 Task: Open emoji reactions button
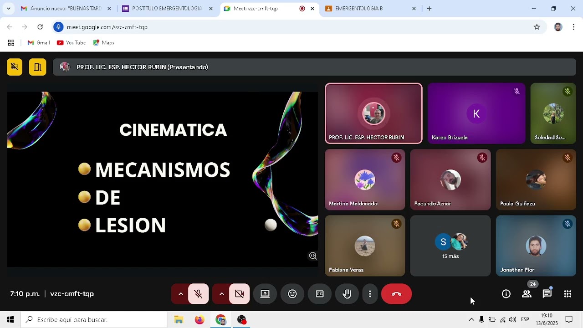pos(292,294)
